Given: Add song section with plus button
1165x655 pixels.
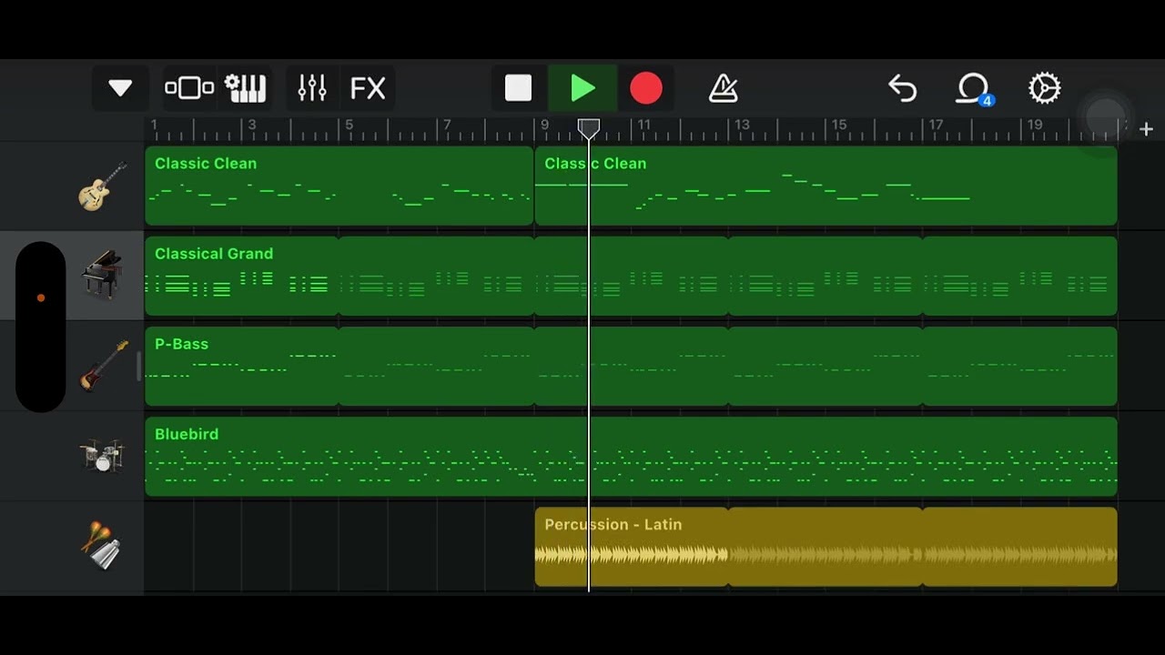Looking at the screenshot, I should [1146, 129].
